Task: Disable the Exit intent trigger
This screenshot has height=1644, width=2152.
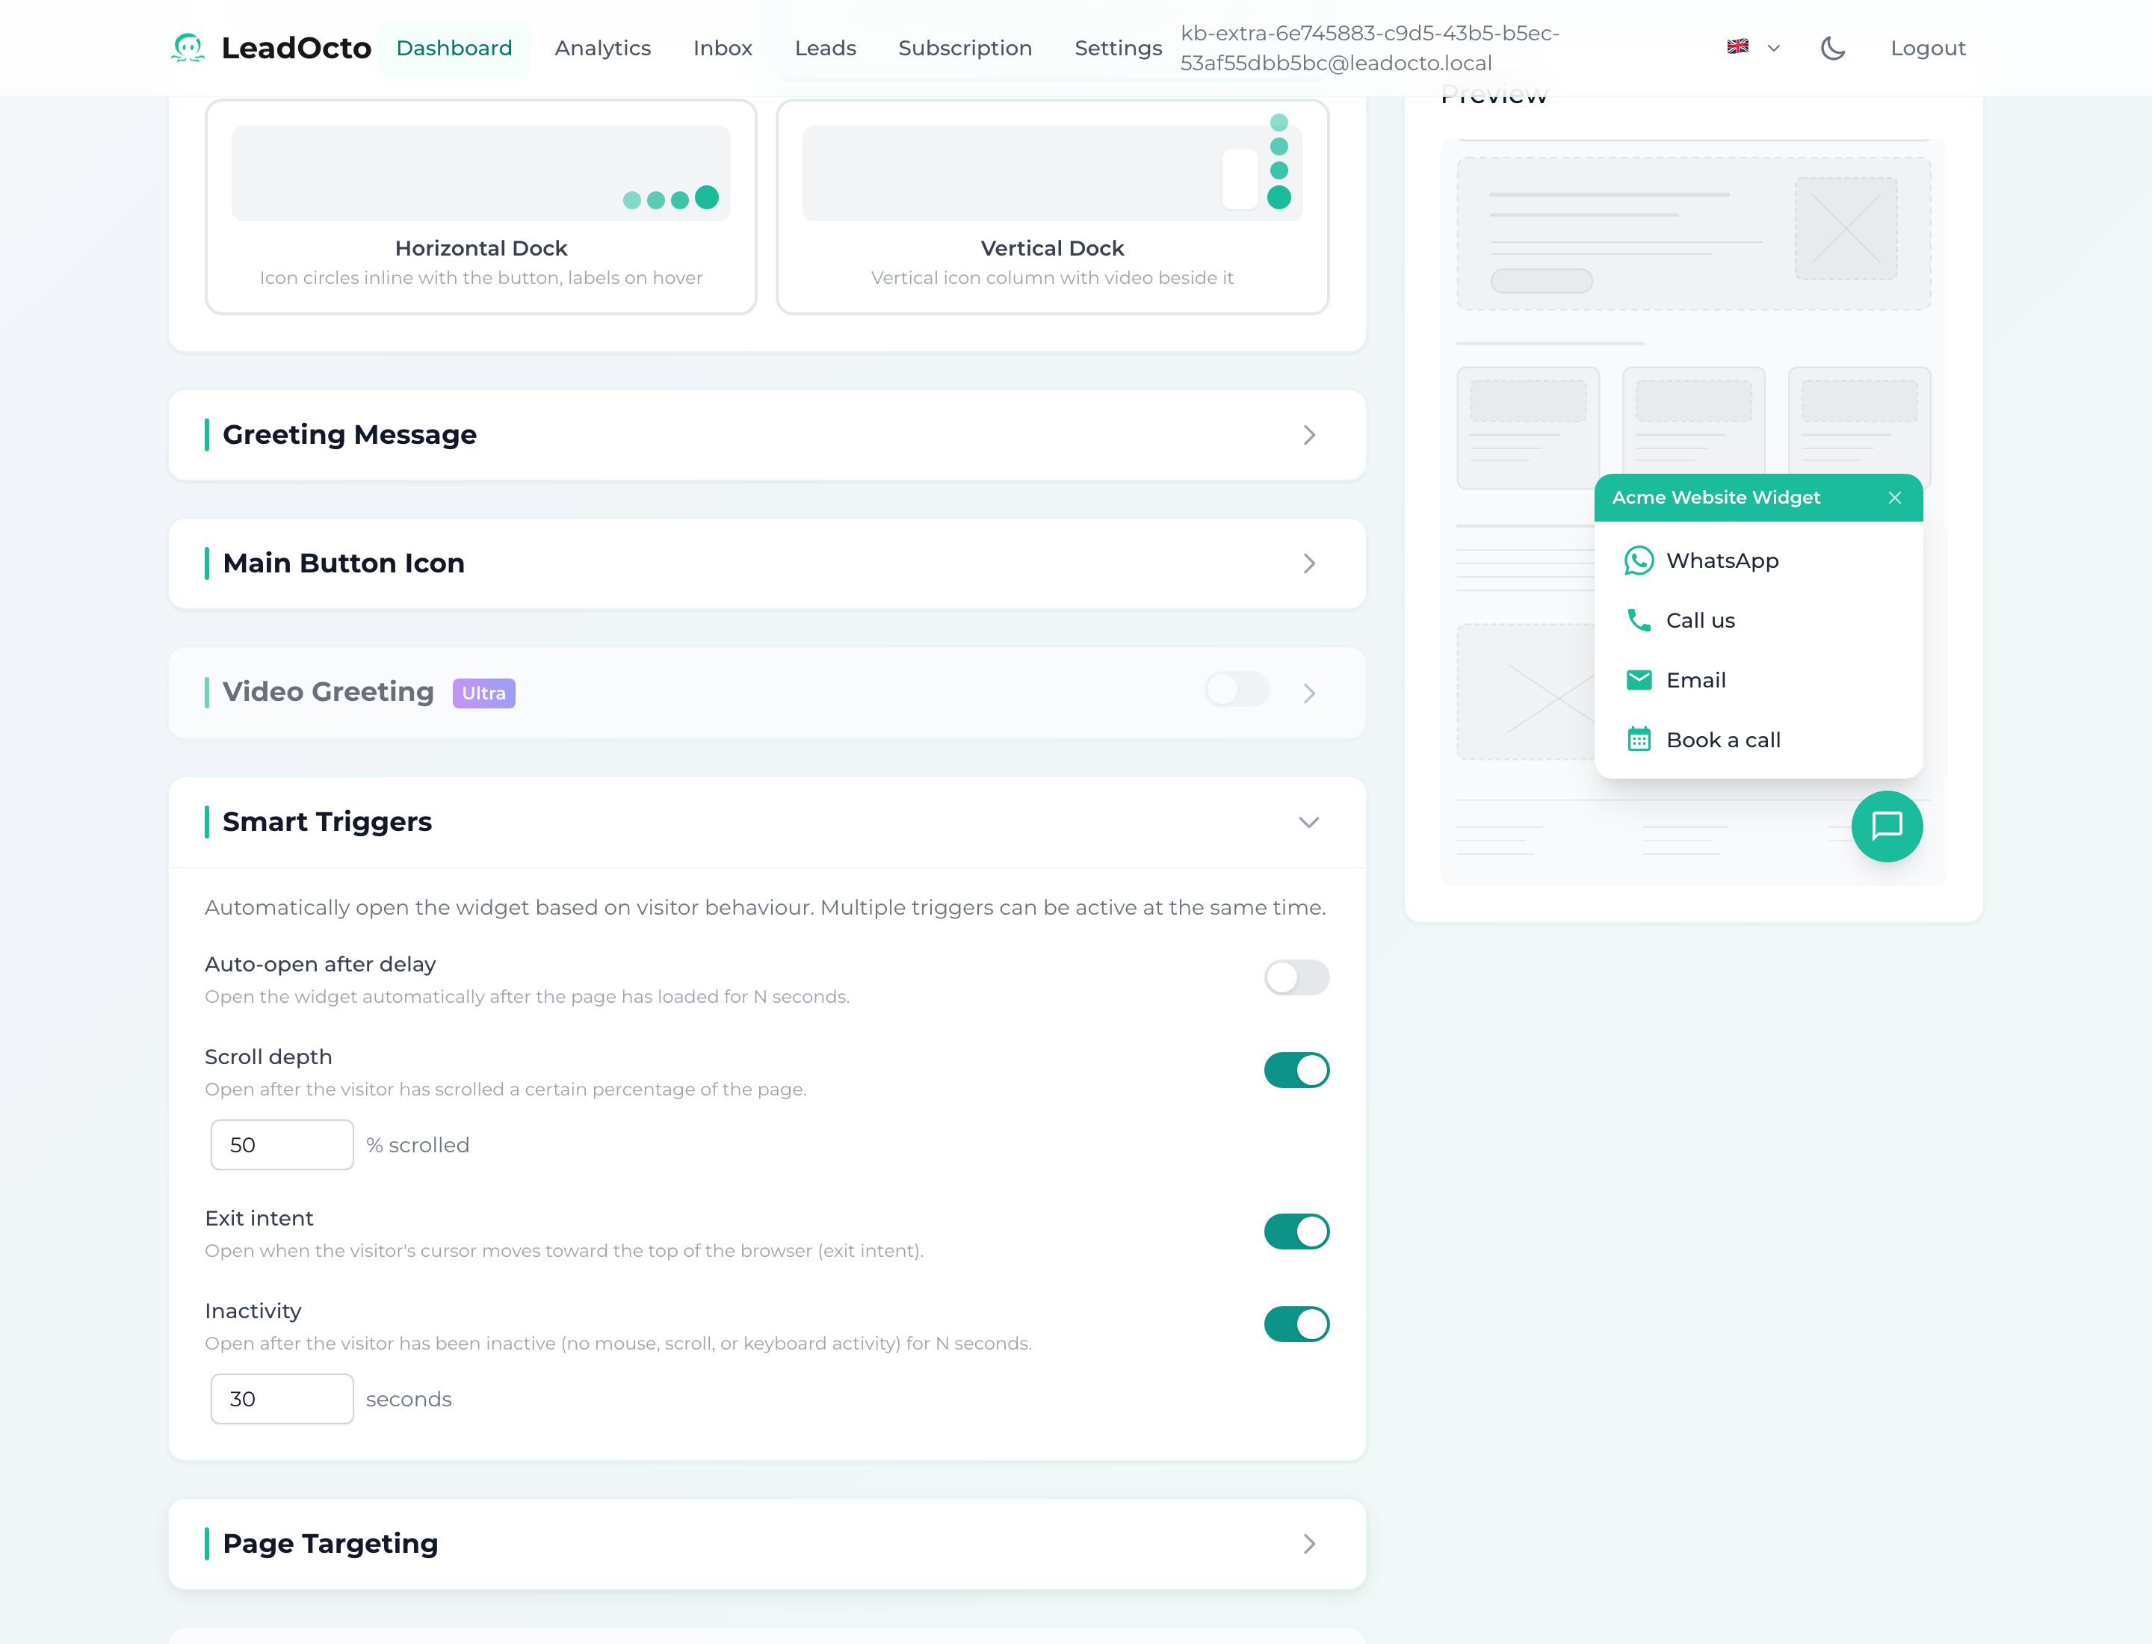Action: (x=1296, y=1232)
